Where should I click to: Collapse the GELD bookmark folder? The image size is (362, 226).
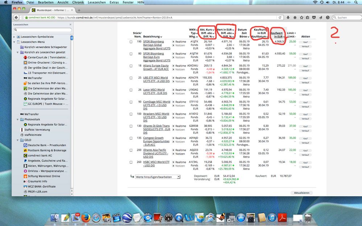tap(17, 140)
